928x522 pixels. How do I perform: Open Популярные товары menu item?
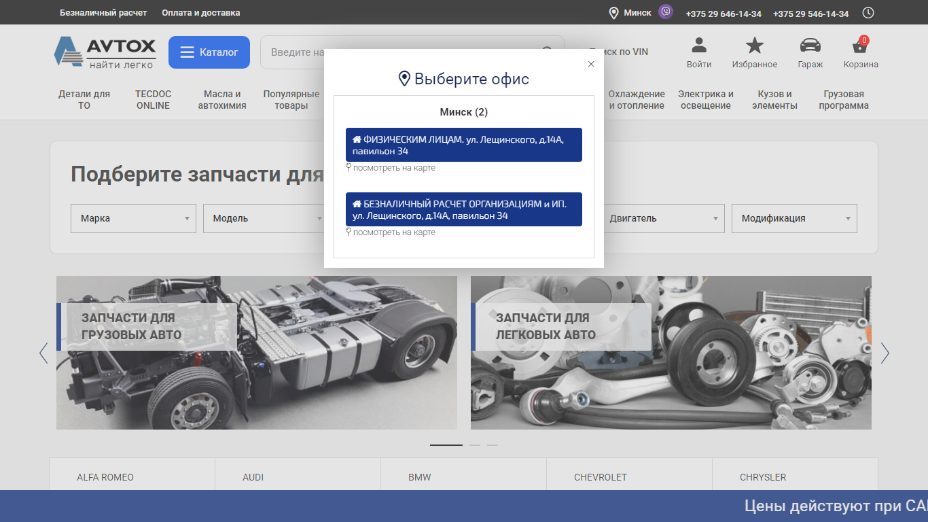(x=291, y=100)
